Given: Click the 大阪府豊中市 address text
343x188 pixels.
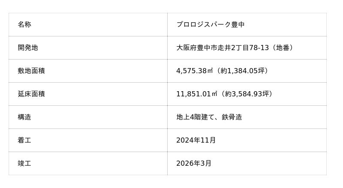Looking at the screenshot, I should point(196,48).
